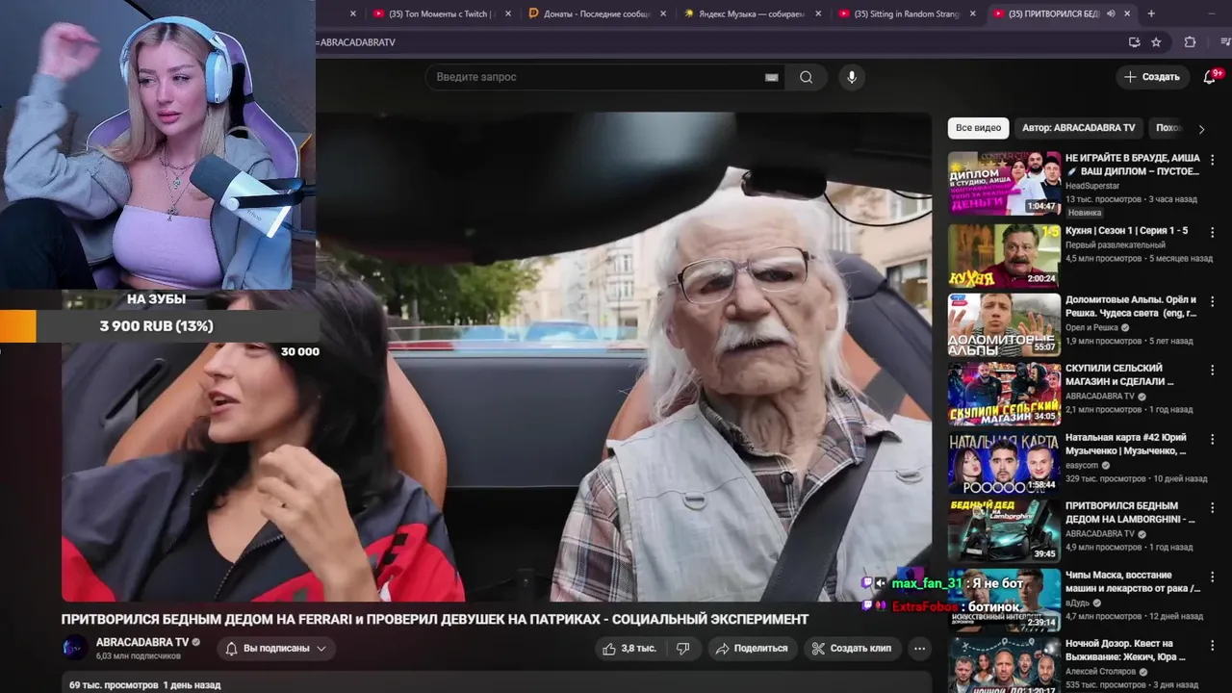The height and width of the screenshot is (693, 1232).
Task: Open the Чипы Маска video title
Action: 1133,581
